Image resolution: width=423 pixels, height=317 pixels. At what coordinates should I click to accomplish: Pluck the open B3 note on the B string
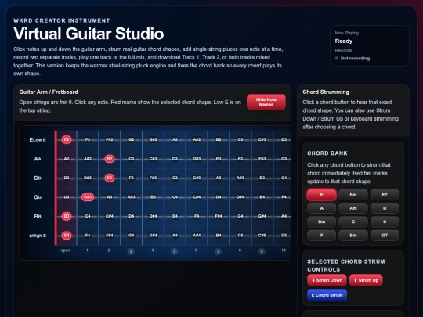(x=67, y=216)
